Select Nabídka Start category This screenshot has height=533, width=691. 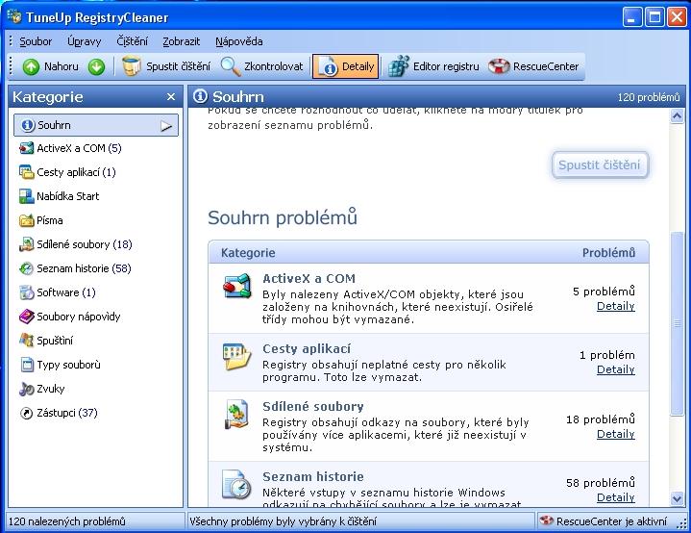click(x=60, y=196)
